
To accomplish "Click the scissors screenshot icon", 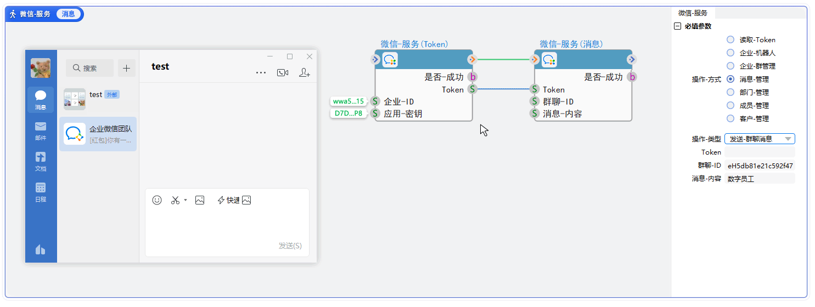I will point(175,200).
